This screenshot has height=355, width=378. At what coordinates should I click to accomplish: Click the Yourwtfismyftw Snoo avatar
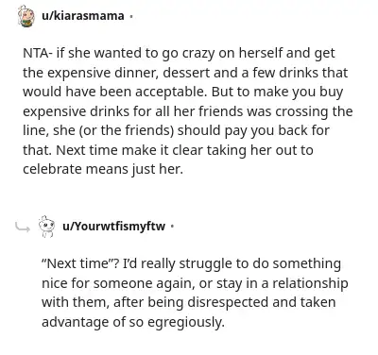46,227
